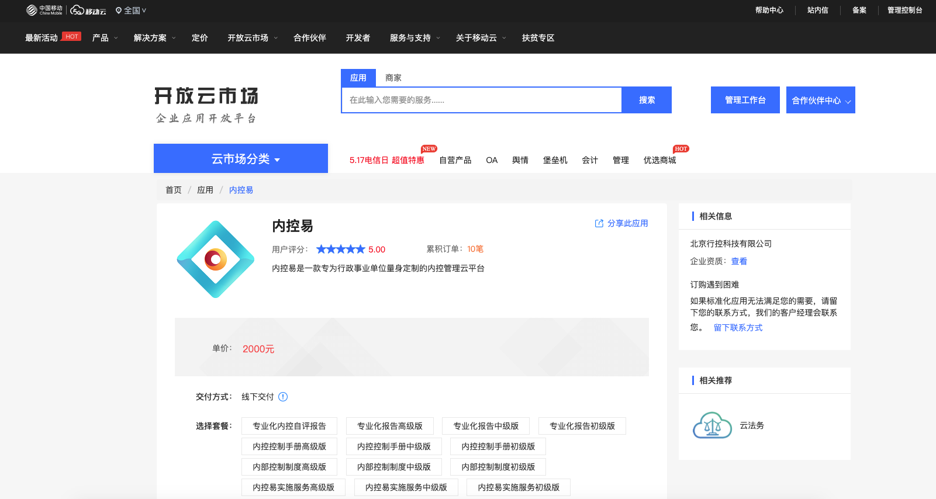Open the 自营产品 category link
This screenshot has width=936, height=499.
[455, 160]
